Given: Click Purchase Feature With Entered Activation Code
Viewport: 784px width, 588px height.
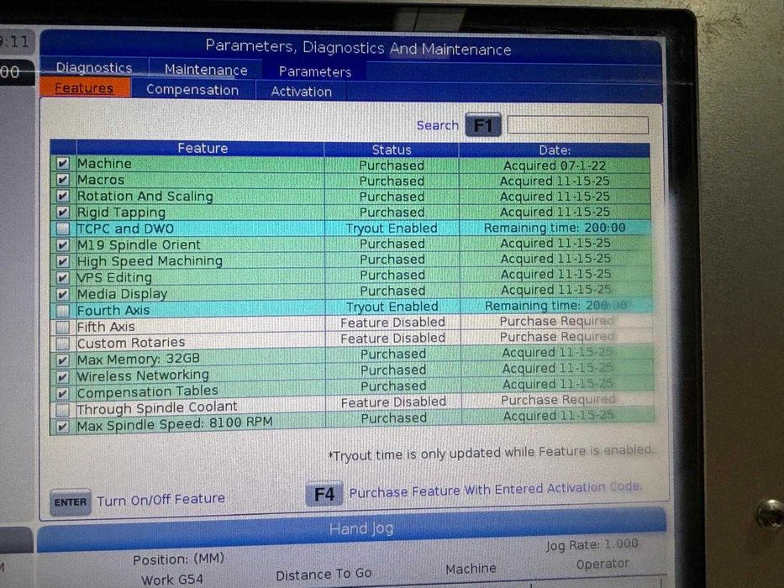Looking at the screenshot, I should pos(495,490).
